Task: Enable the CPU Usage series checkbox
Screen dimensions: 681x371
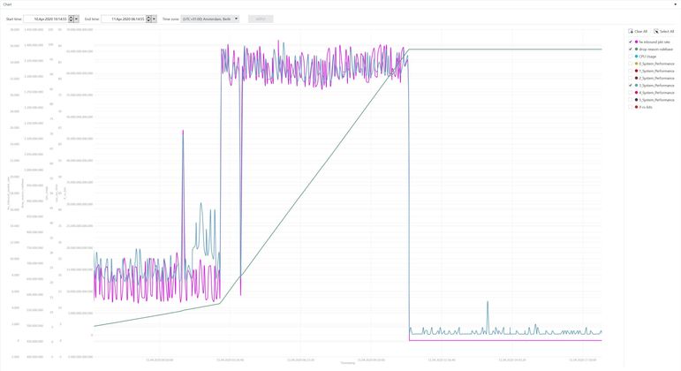Action: [630, 56]
